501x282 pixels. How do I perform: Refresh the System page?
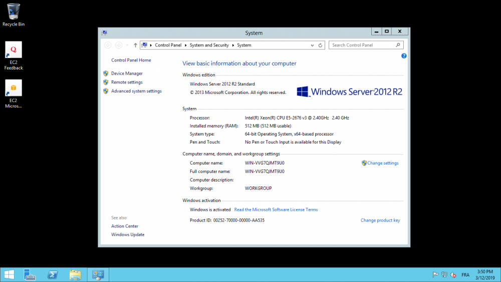click(x=320, y=45)
